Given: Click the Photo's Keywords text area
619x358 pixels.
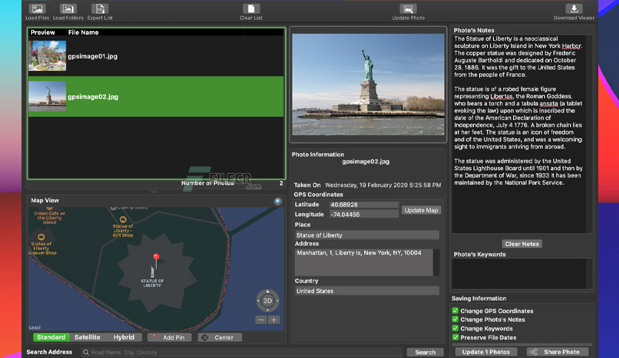Looking at the screenshot, I should click(x=519, y=274).
